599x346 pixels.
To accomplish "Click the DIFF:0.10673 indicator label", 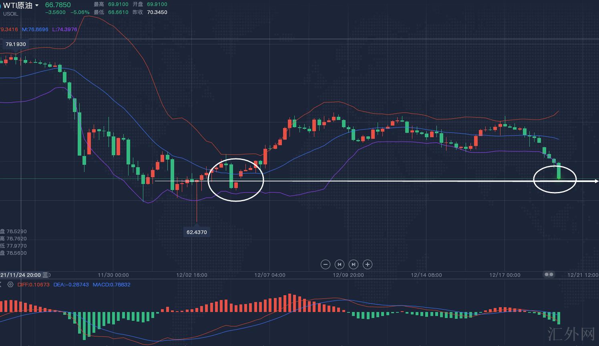I will [34, 285].
